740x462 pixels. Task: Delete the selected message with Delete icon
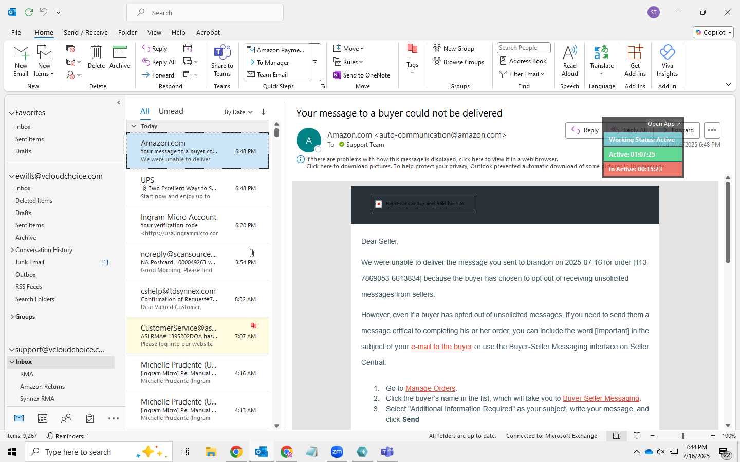(x=96, y=56)
